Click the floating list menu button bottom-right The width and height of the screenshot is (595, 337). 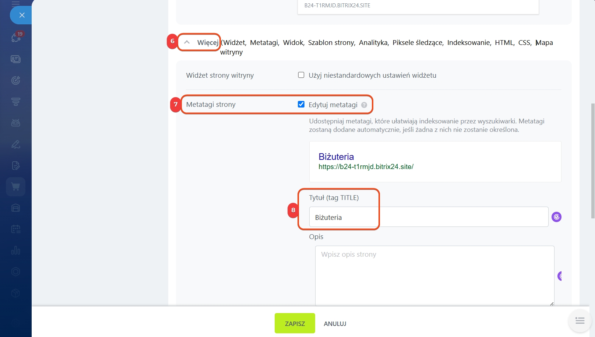click(580, 321)
